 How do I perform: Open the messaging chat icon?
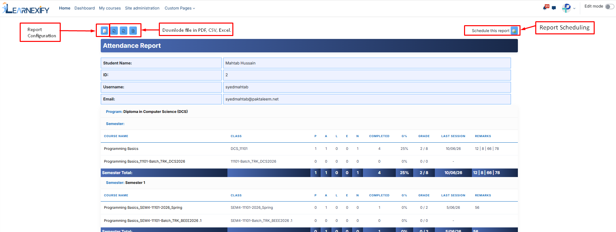pos(554,8)
